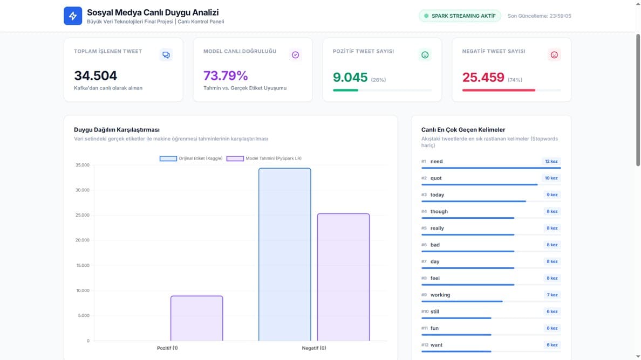Select the word 'want' ranked #12

coord(436,345)
